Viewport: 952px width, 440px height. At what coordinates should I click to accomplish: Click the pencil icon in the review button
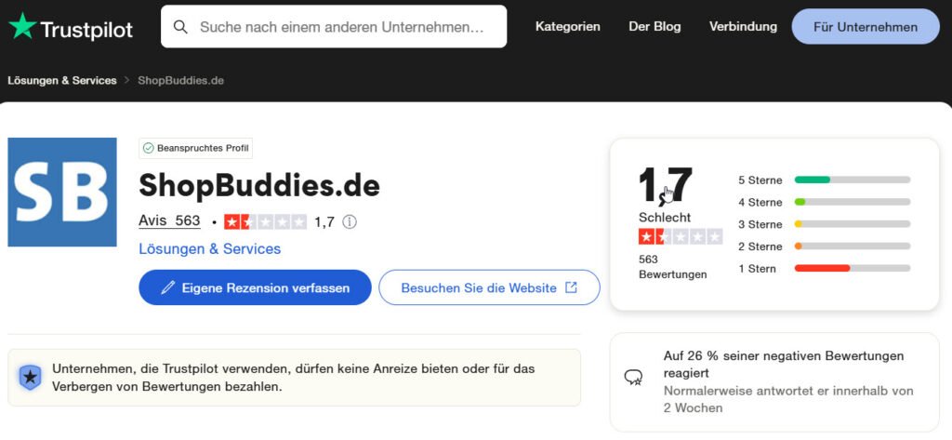click(167, 288)
